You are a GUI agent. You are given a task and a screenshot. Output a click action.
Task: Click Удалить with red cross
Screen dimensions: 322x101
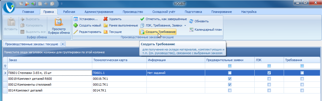113,19
